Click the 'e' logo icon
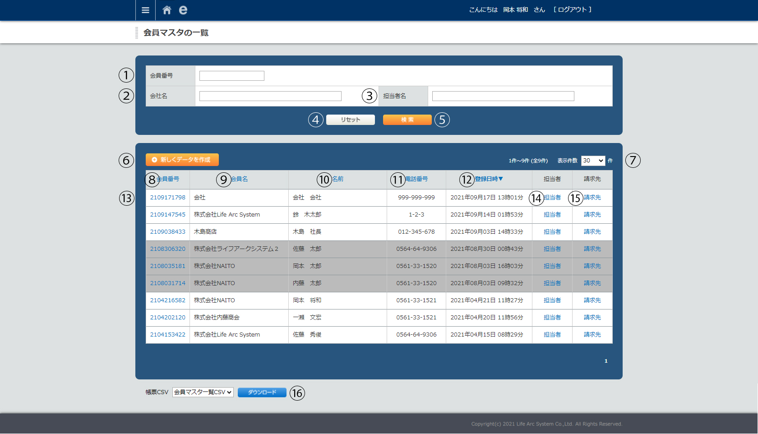Image resolution: width=758 pixels, height=434 pixels. [183, 10]
